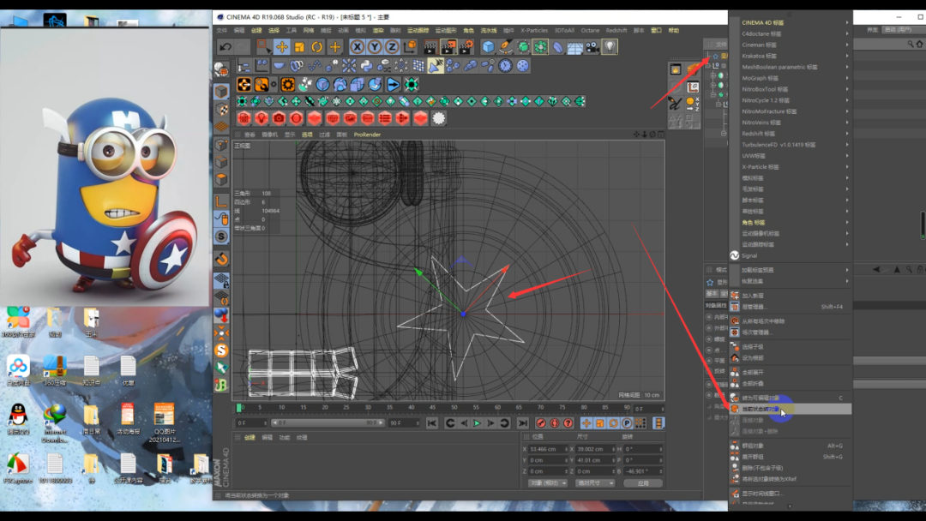Click the Shift+F4 layer manager context menu entry
The height and width of the screenshot is (521, 926).
point(791,307)
